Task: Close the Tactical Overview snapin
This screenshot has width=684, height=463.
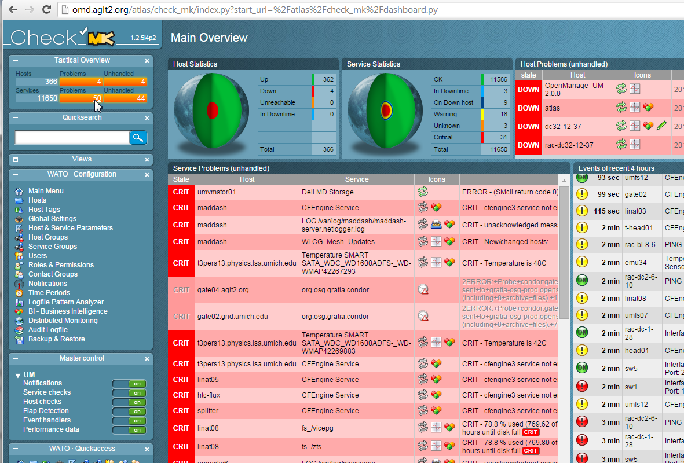Action: [147, 61]
